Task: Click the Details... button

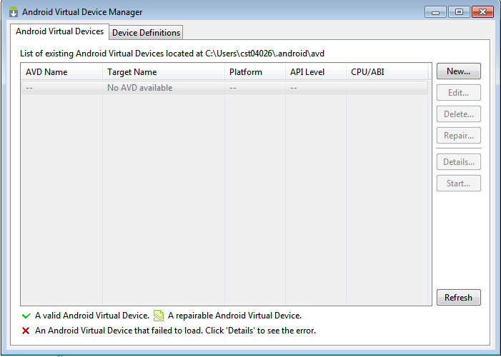Action: (459, 162)
